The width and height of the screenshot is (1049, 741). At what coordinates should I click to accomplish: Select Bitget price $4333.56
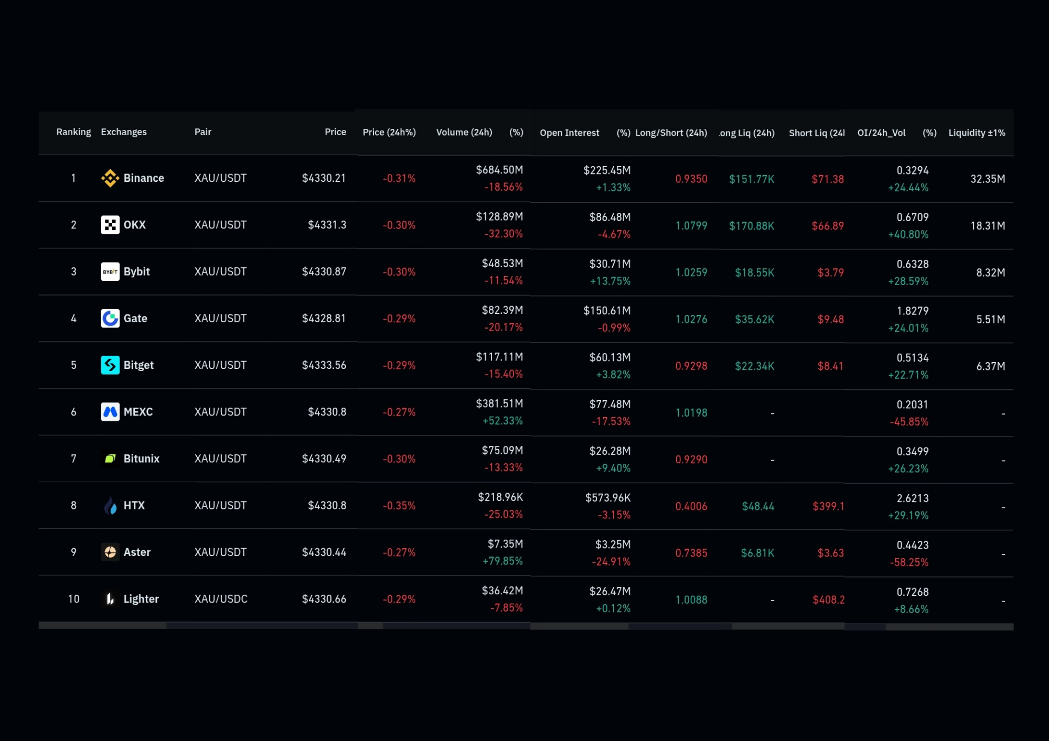pyautogui.click(x=324, y=365)
